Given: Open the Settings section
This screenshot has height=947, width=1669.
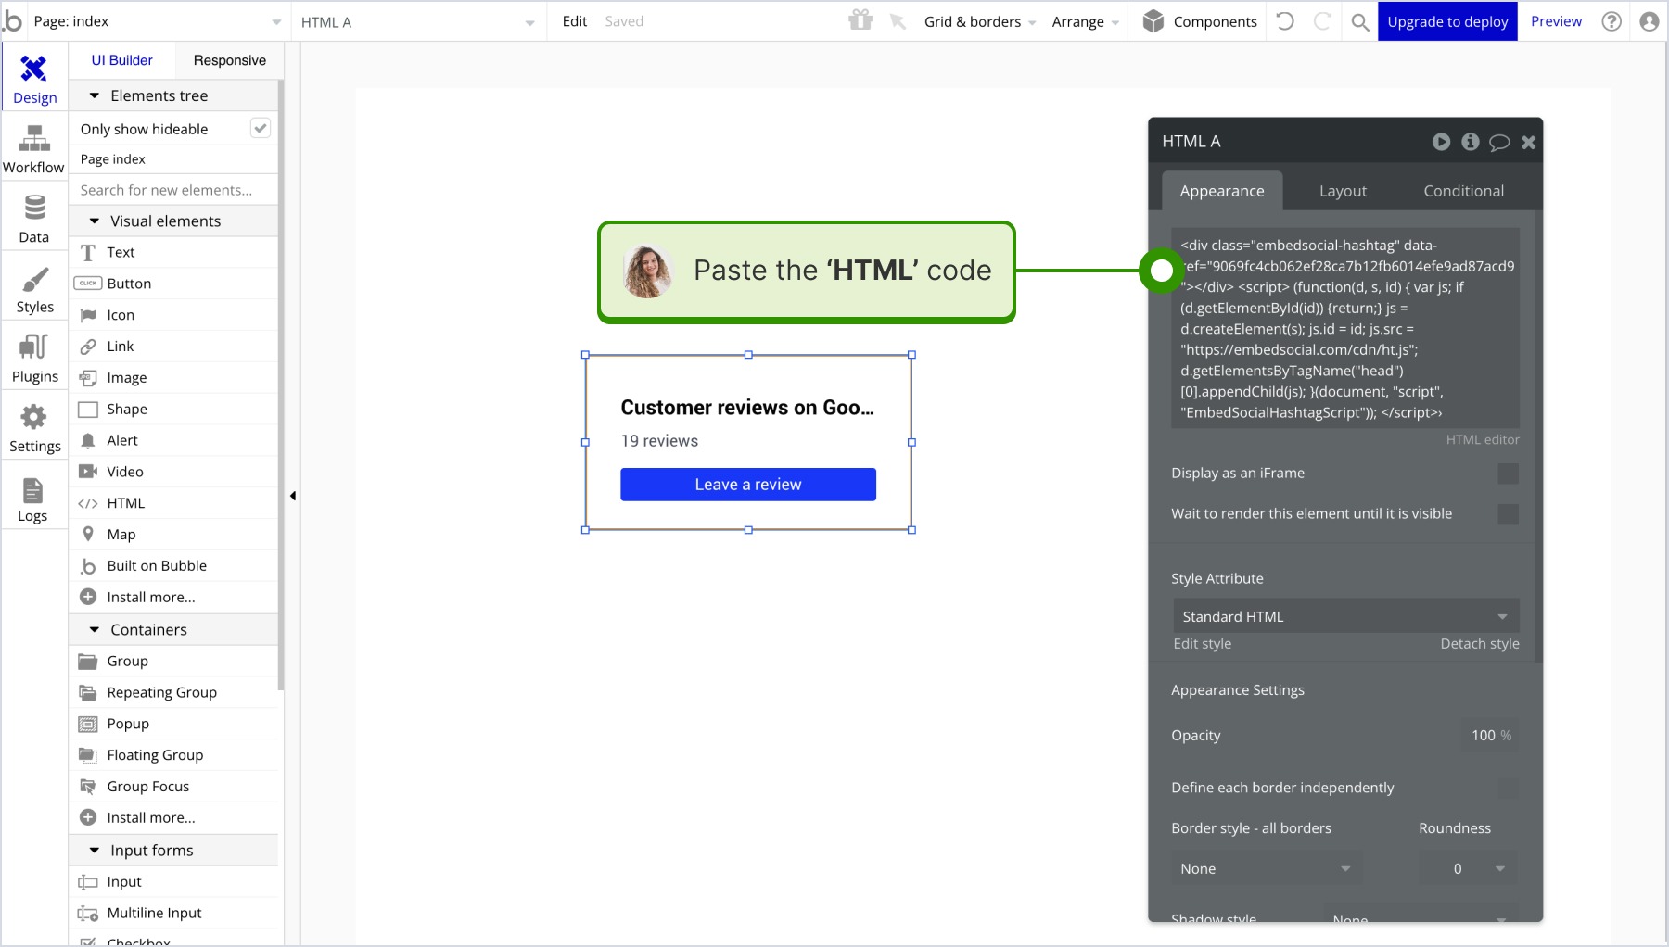Looking at the screenshot, I should [34, 428].
